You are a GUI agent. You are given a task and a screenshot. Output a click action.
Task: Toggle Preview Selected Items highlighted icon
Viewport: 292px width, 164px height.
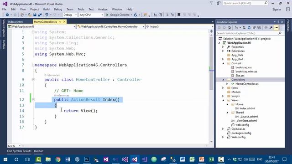[276, 28]
